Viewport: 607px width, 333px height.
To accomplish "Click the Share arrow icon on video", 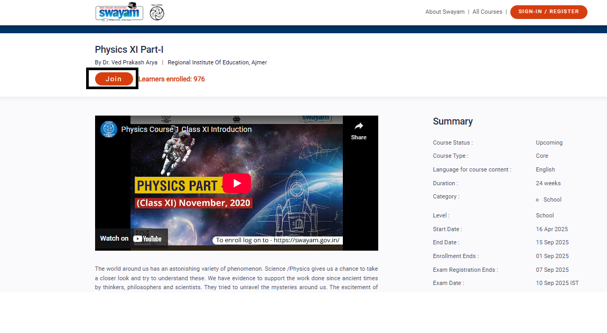I will click(x=359, y=127).
